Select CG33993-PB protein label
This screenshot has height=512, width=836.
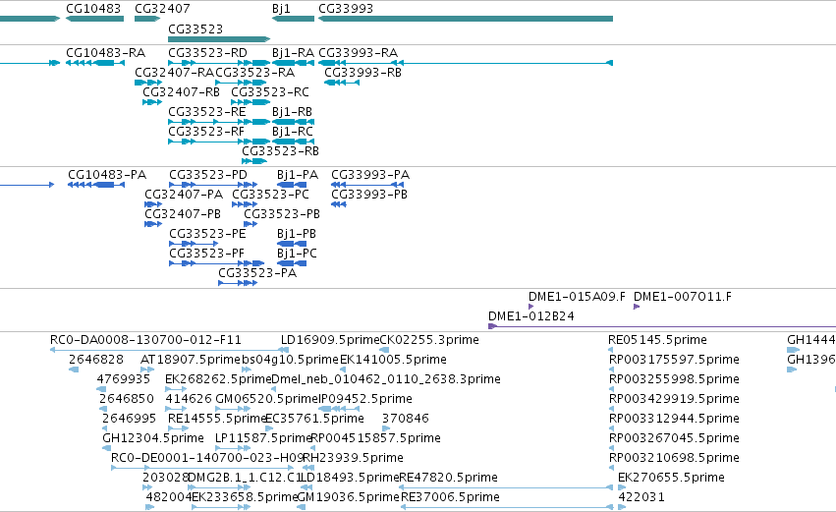pyautogui.click(x=369, y=195)
